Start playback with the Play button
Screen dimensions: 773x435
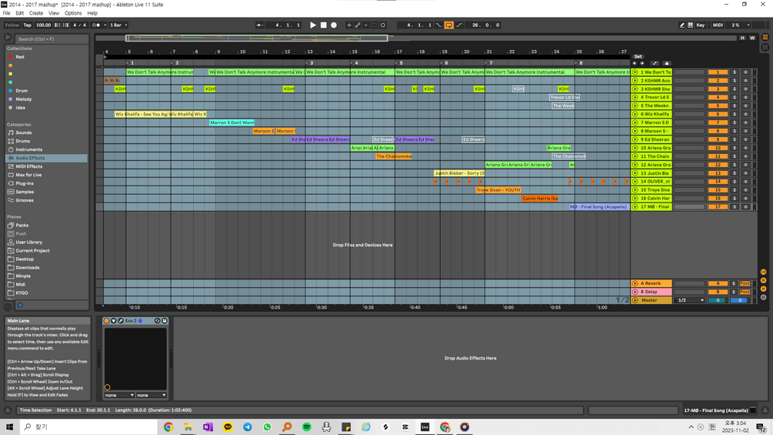click(x=312, y=25)
